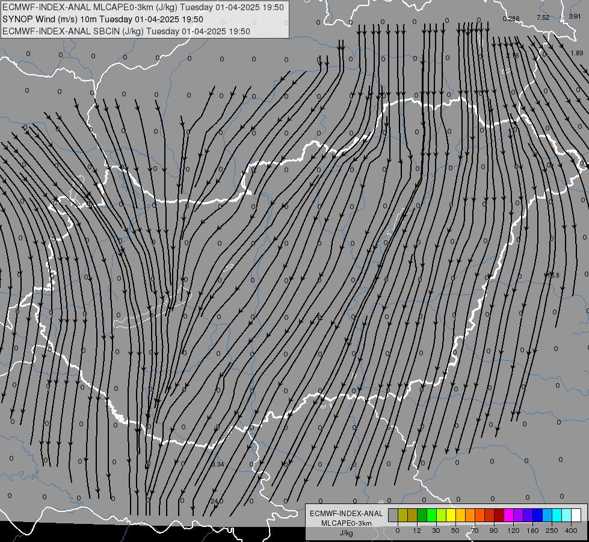Click the legend scale label 30

(x=436, y=531)
